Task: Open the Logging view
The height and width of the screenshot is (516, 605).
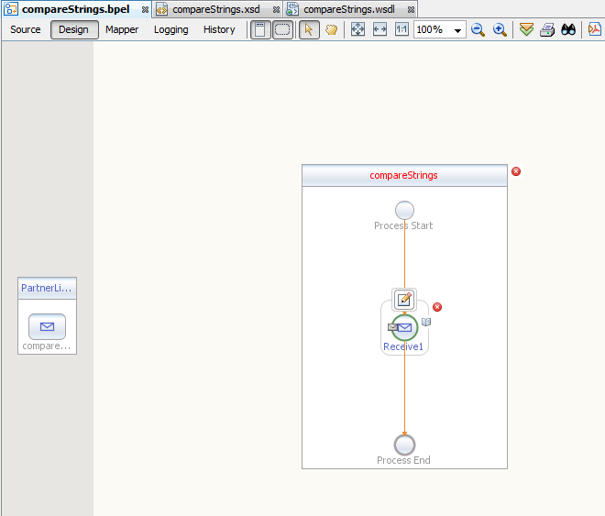Action: click(x=170, y=29)
